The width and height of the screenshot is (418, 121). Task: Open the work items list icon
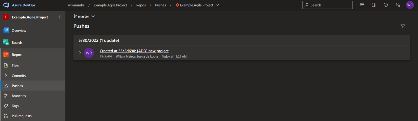362,5
